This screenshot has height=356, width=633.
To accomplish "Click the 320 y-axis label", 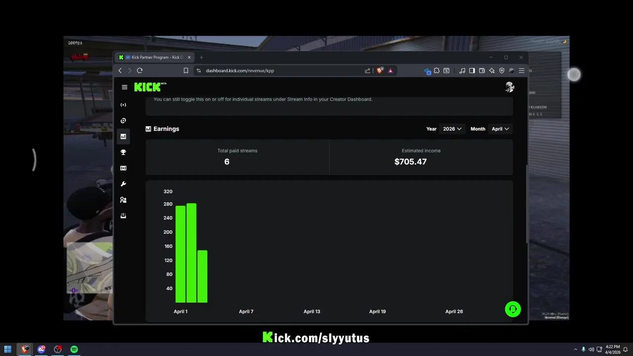I will 168,191.
